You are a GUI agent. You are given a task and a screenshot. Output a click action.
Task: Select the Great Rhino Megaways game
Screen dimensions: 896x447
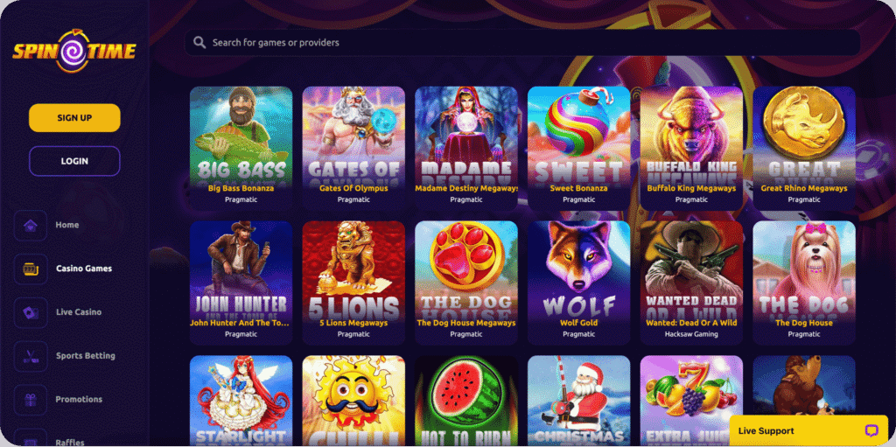(x=804, y=148)
